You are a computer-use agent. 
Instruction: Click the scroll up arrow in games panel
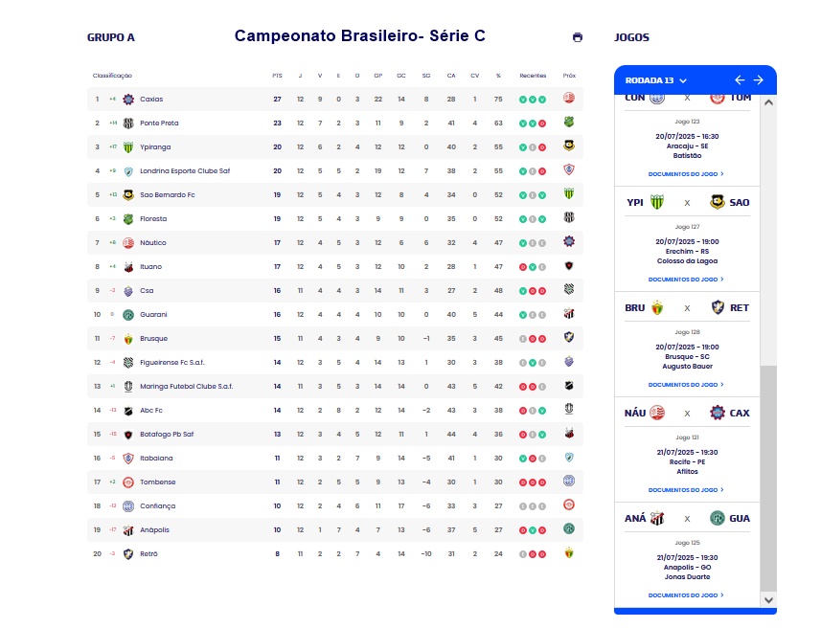click(x=768, y=102)
